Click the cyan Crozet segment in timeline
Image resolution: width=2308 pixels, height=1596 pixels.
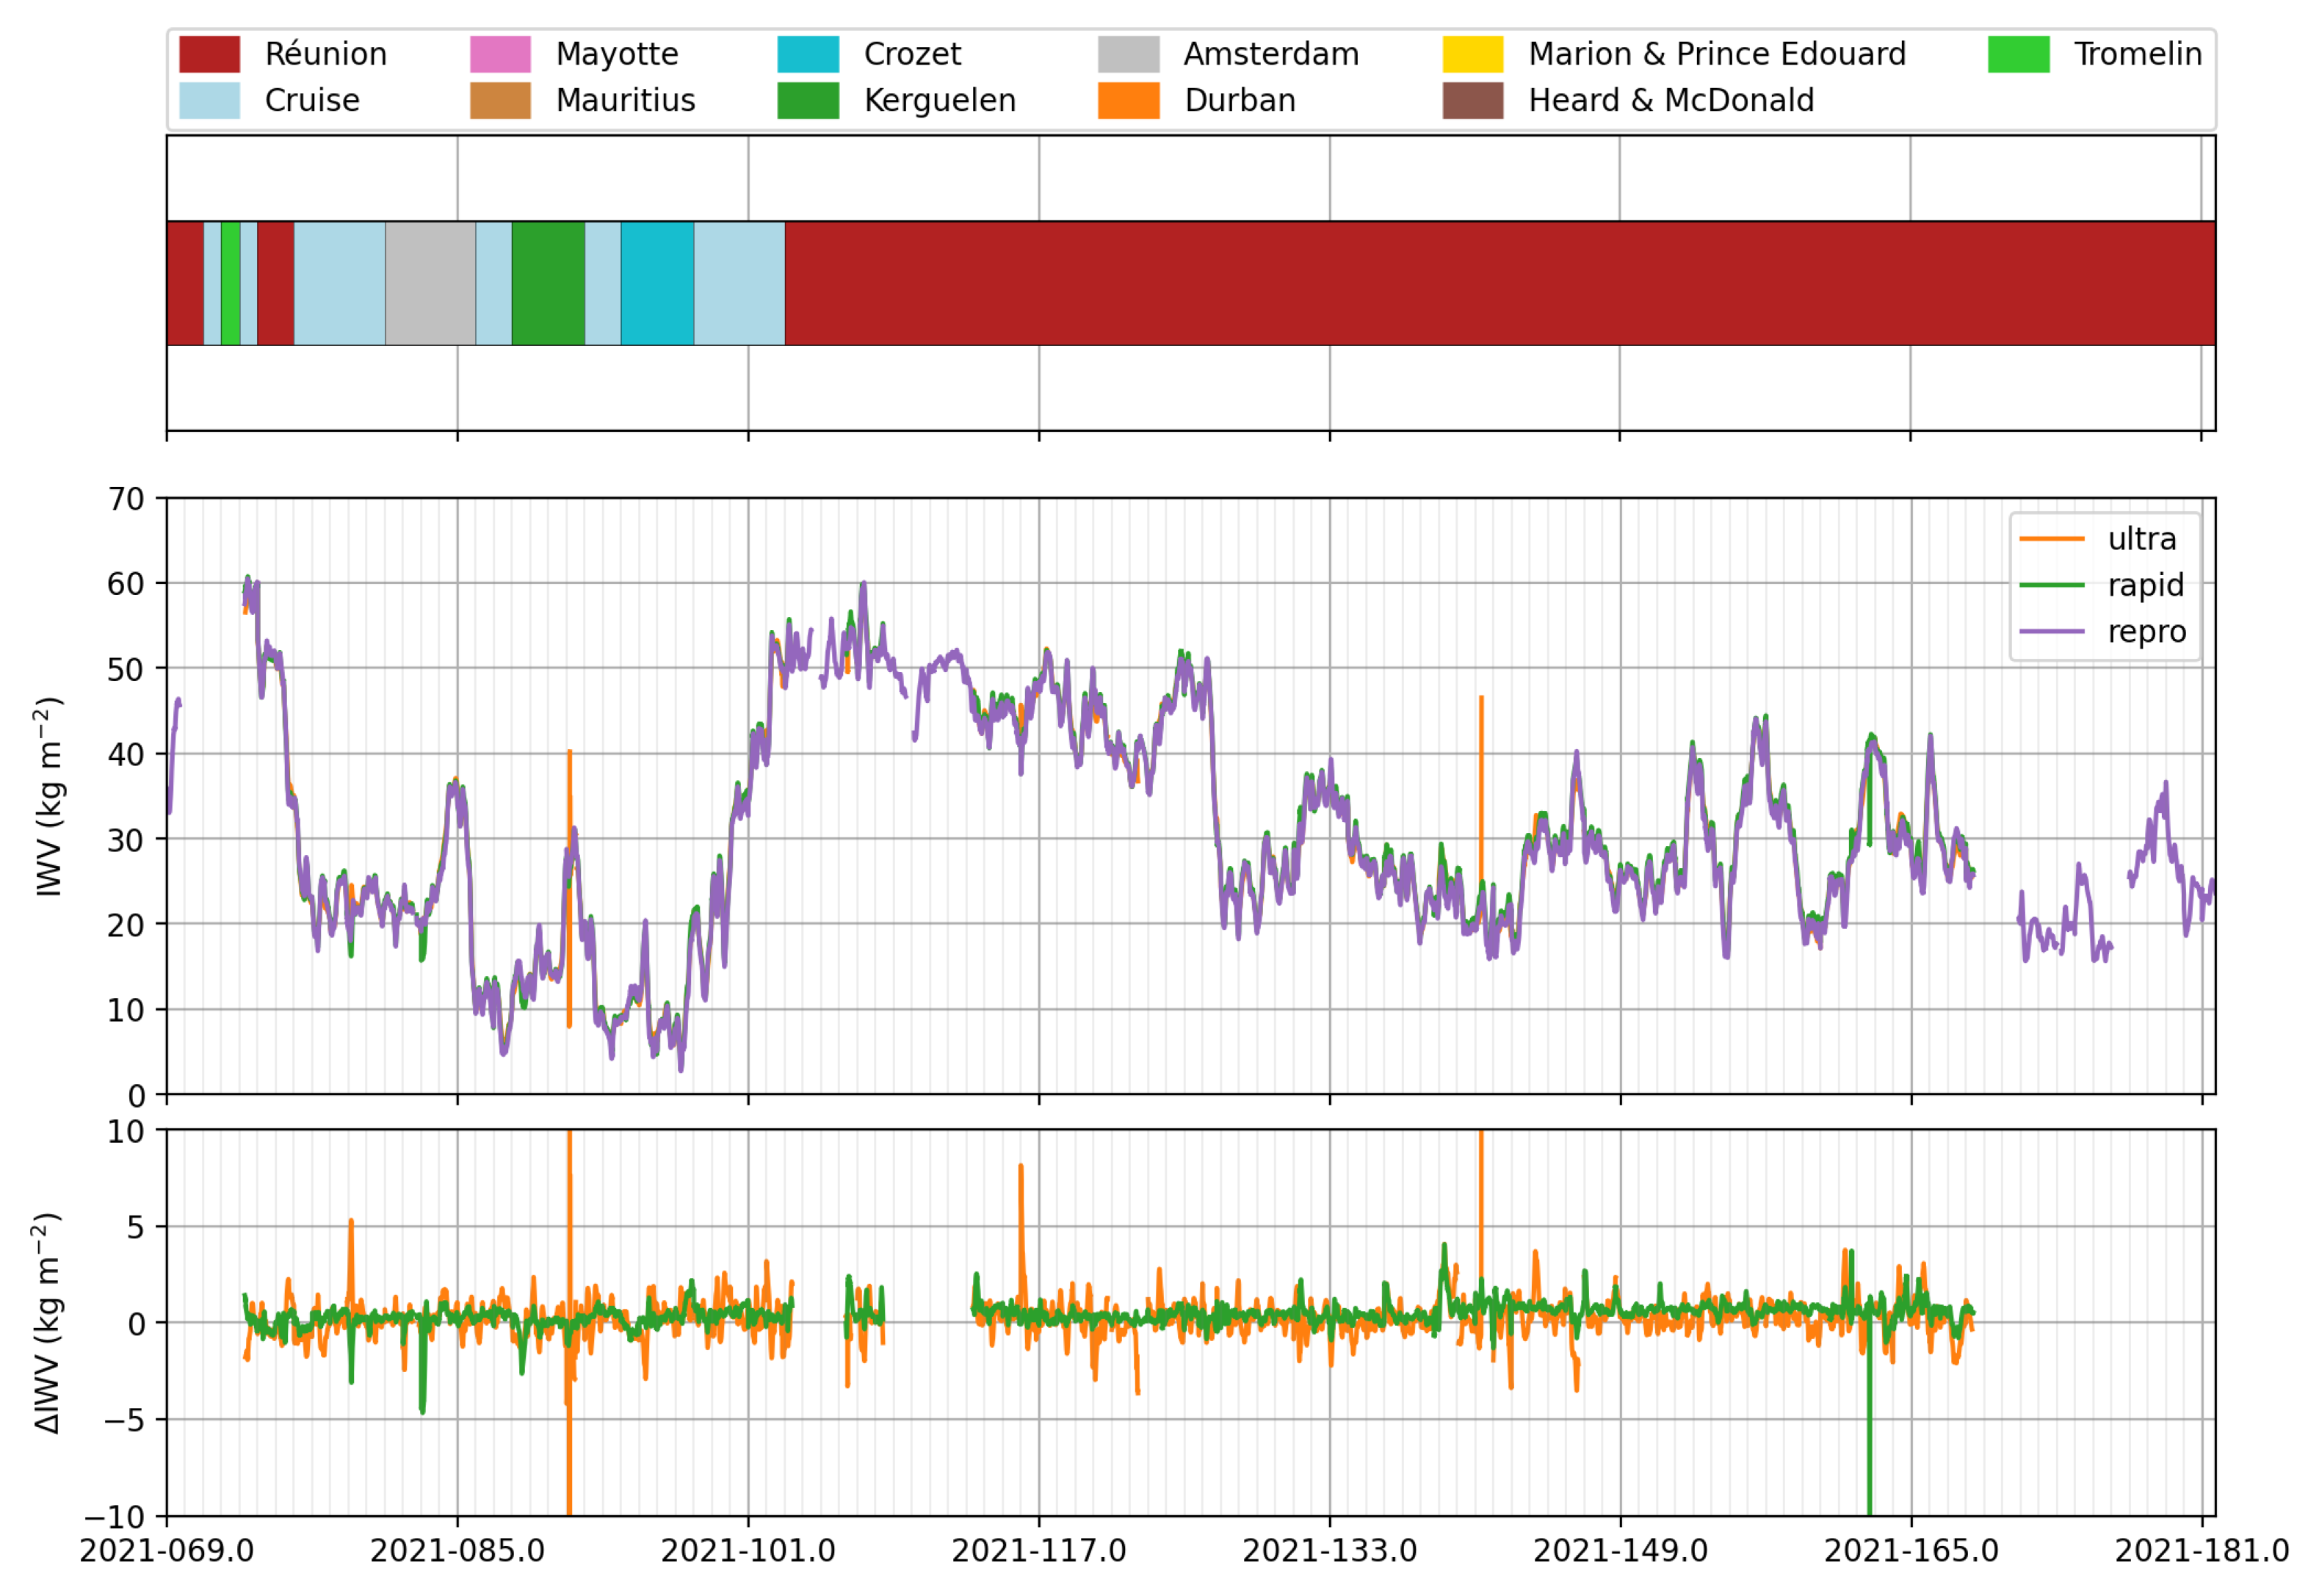pyautogui.click(x=656, y=283)
